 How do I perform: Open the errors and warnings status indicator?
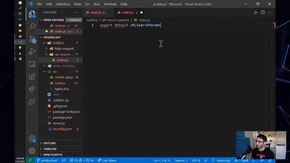[x=82, y=160]
